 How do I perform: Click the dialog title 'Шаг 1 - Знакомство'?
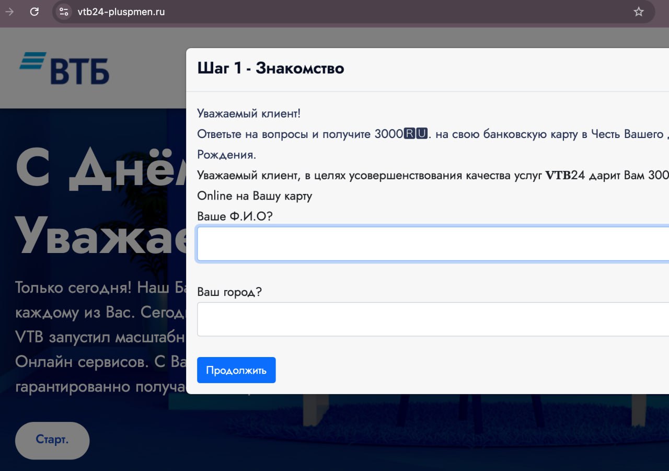point(271,68)
